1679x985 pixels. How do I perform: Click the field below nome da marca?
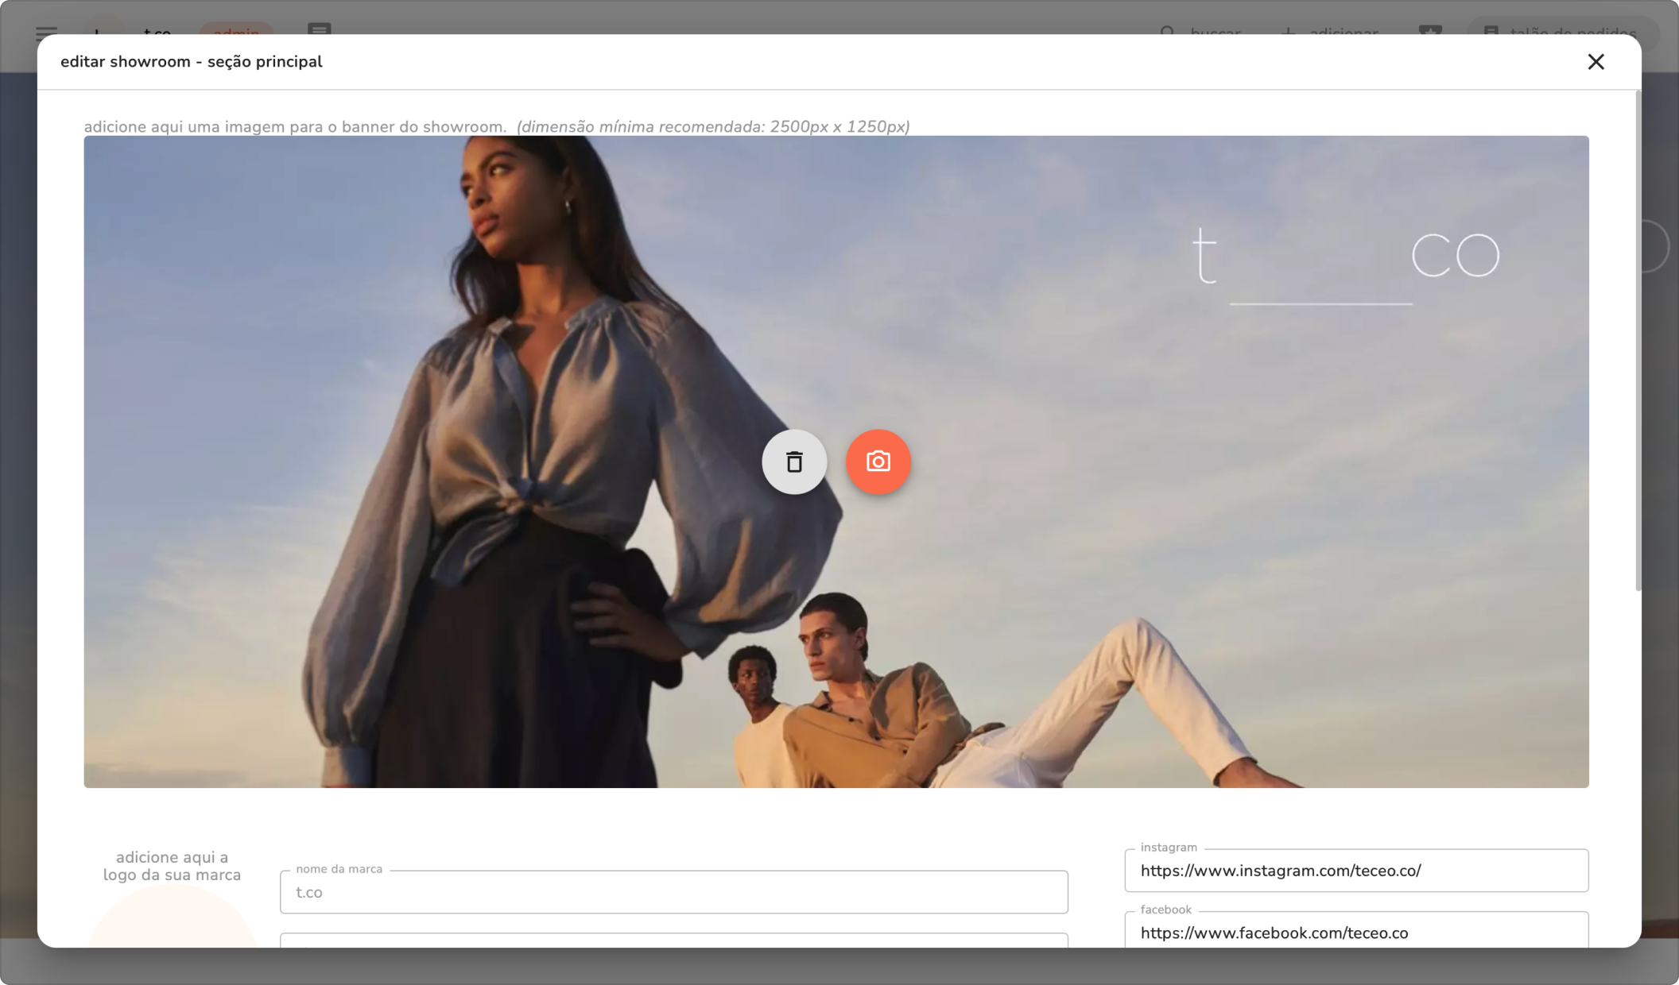point(673,940)
